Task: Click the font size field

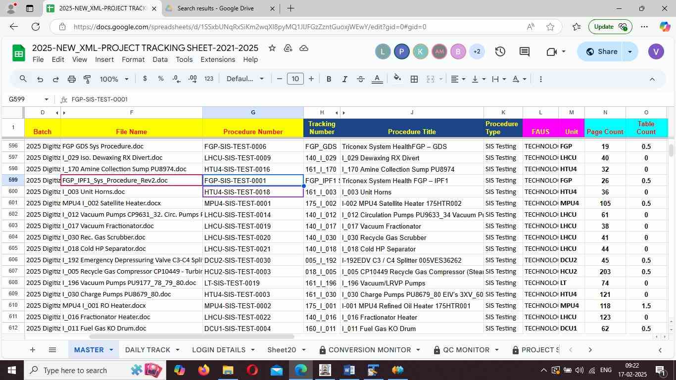Action: [295, 79]
